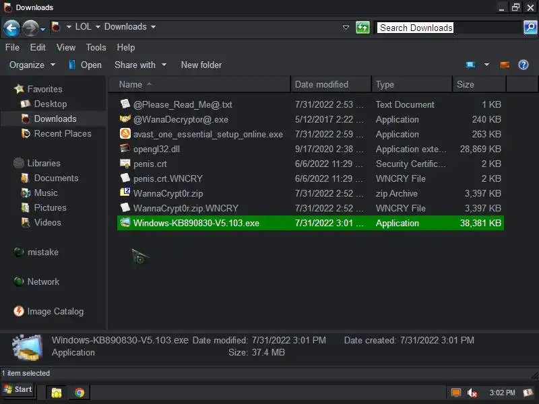
Task: Open the File menu
Action: 12,47
